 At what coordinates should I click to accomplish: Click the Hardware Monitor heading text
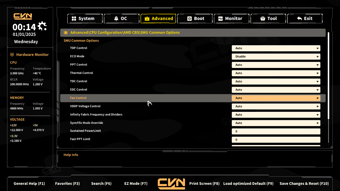pyautogui.click(x=32, y=55)
